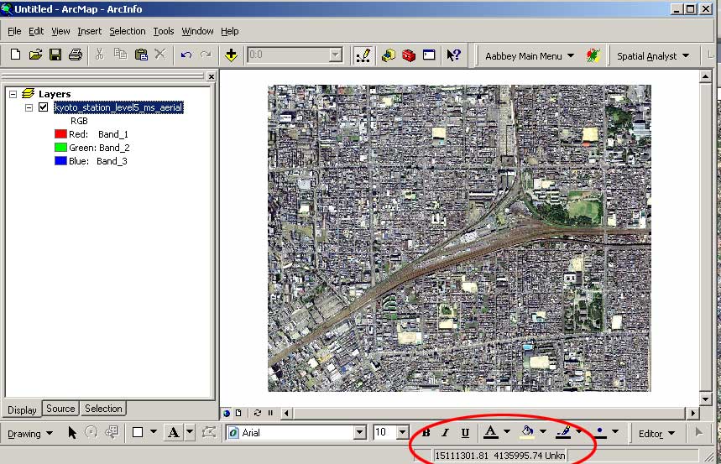Click the Undo arrow icon
Image resolution: width=721 pixels, height=464 pixels.
pyautogui.click(x=186, y=55)
